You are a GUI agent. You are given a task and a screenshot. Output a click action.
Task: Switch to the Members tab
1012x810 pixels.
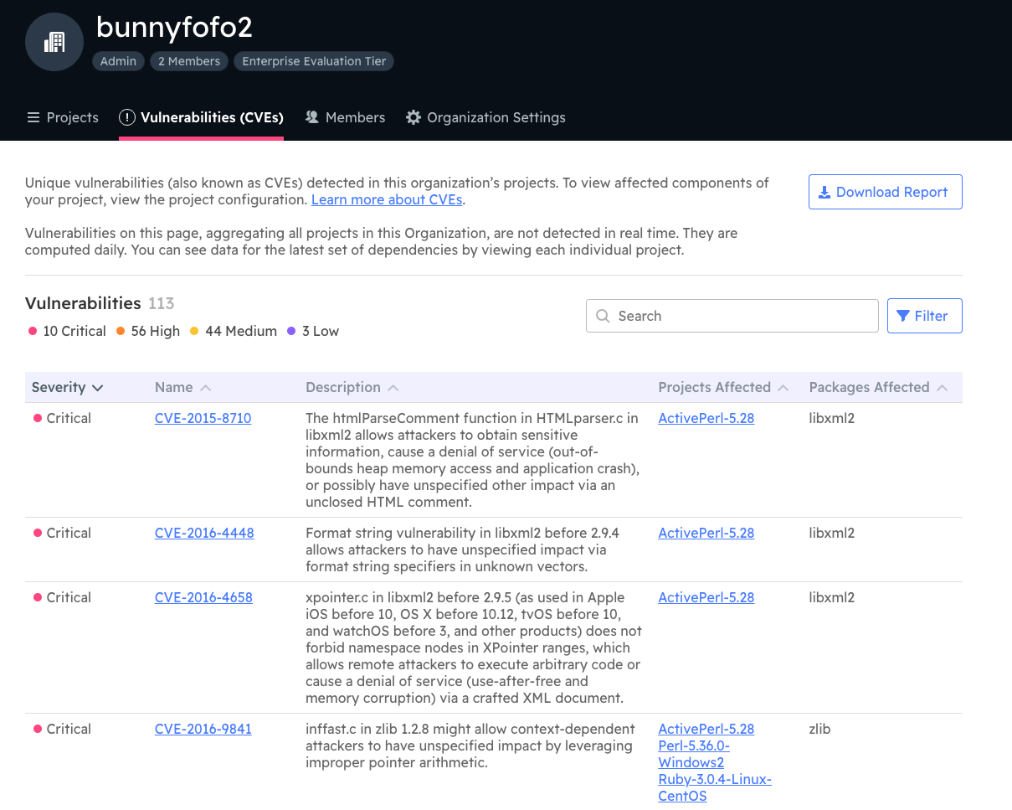pyautogui.click(x=345, y=117)
